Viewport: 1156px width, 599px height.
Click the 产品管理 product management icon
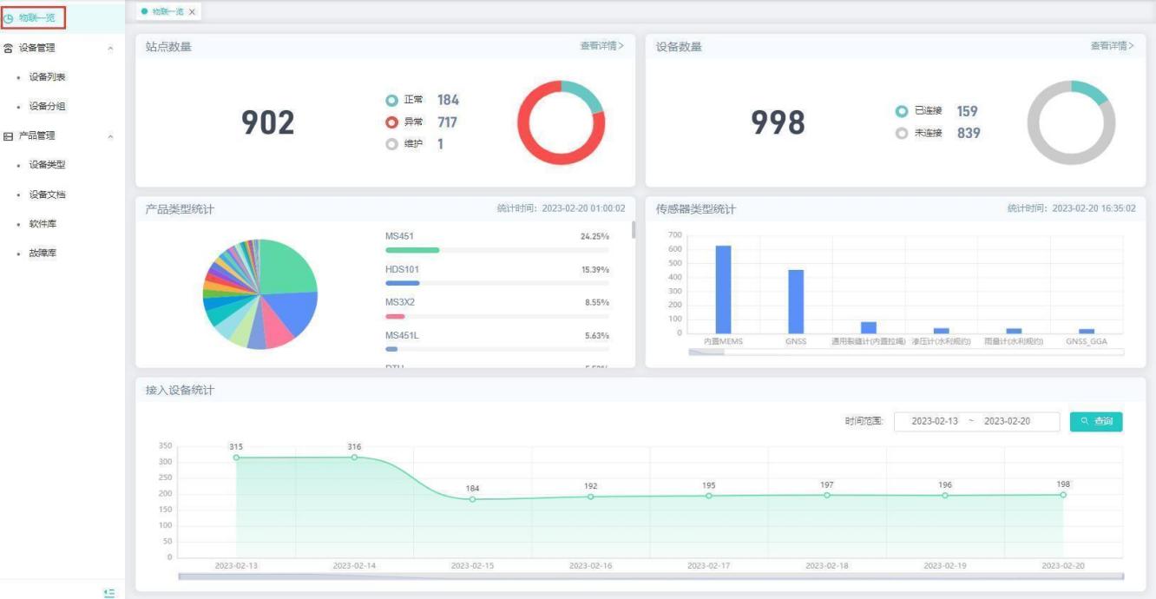(x=9, y=136)
